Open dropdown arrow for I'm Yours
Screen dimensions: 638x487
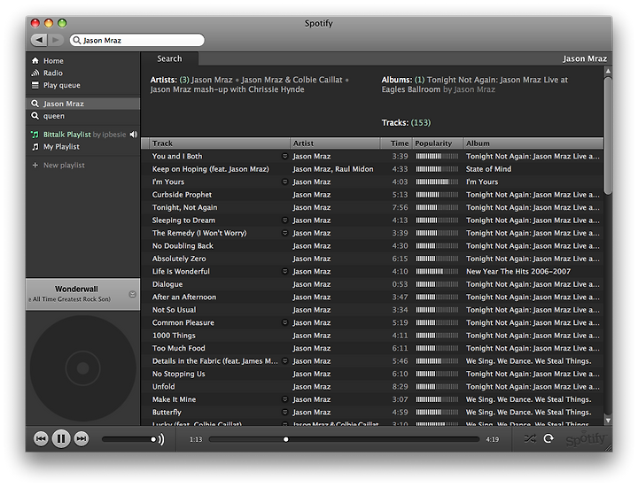tap(284, 182)
